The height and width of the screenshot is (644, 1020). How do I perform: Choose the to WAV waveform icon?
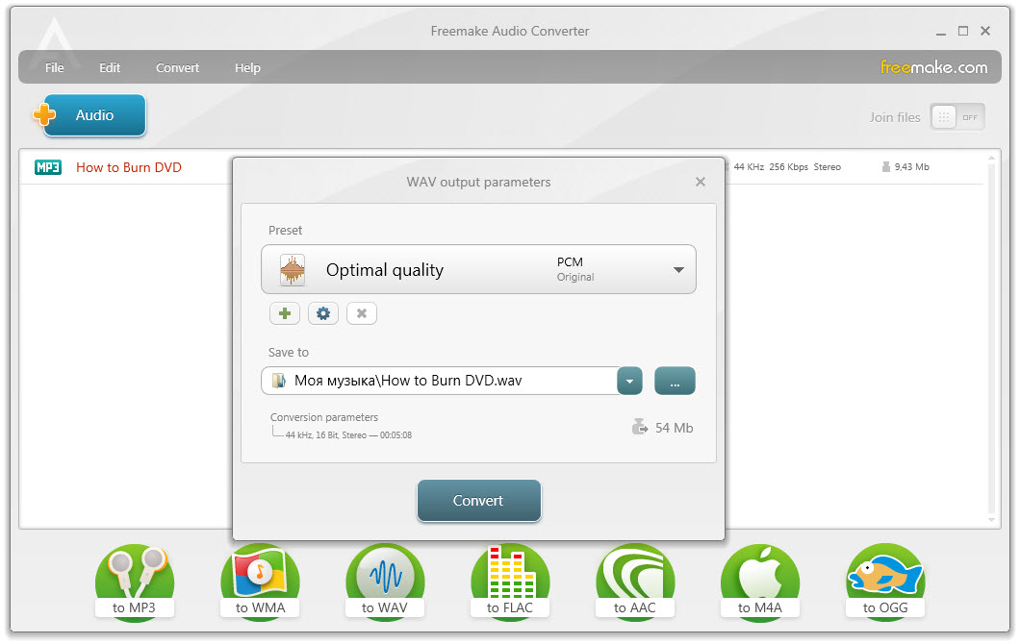[x=385, y=582]
